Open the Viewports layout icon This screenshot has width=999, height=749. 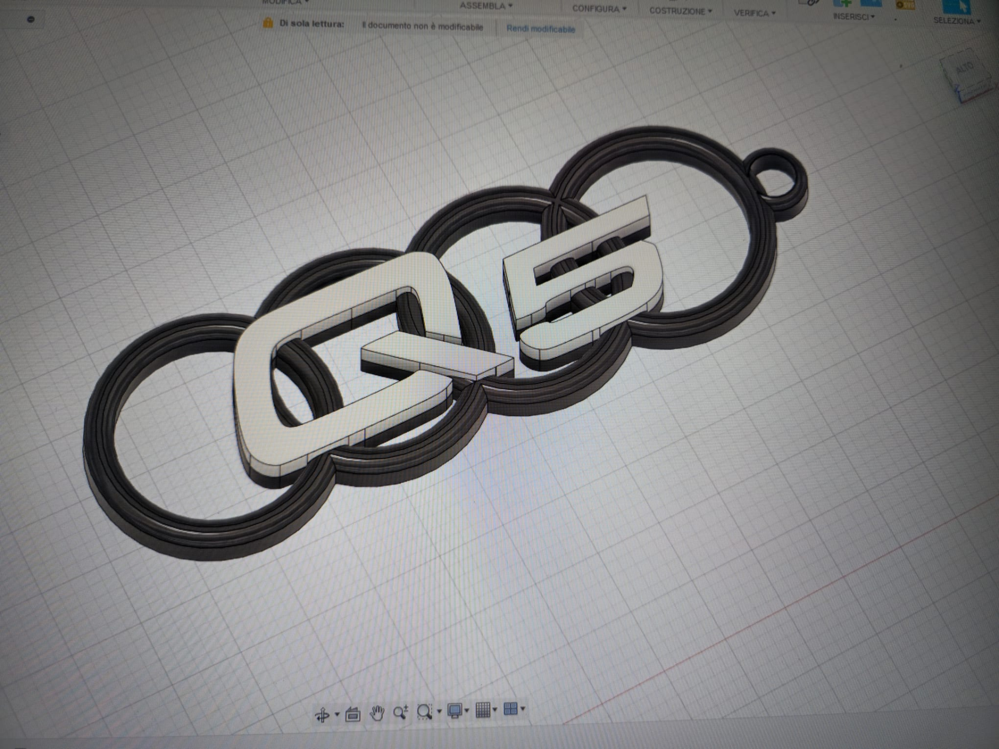tap(511, 708)
